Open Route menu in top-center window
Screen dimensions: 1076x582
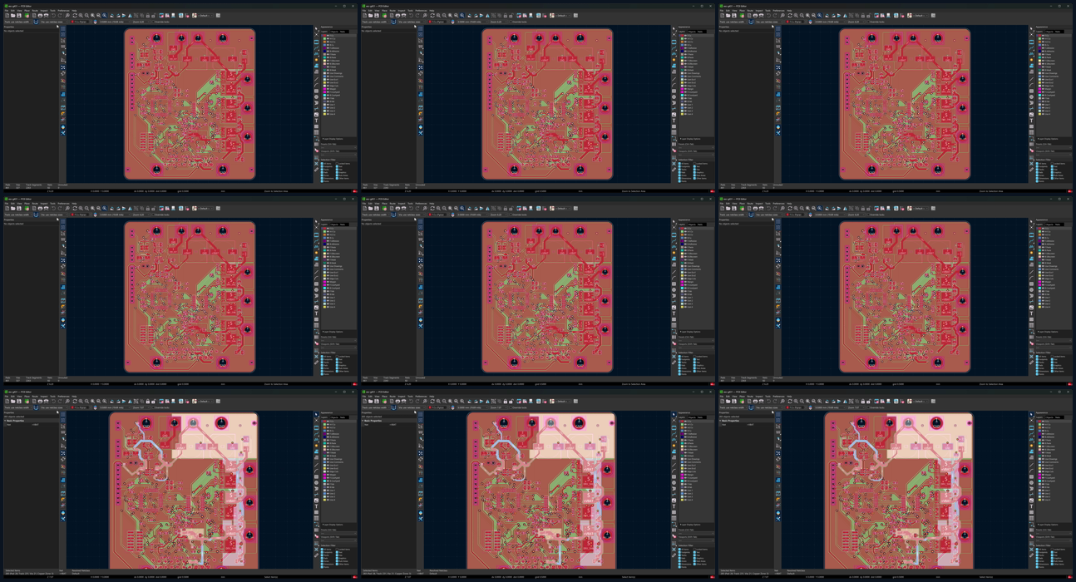pyautogui.click(x=392, y=11)
